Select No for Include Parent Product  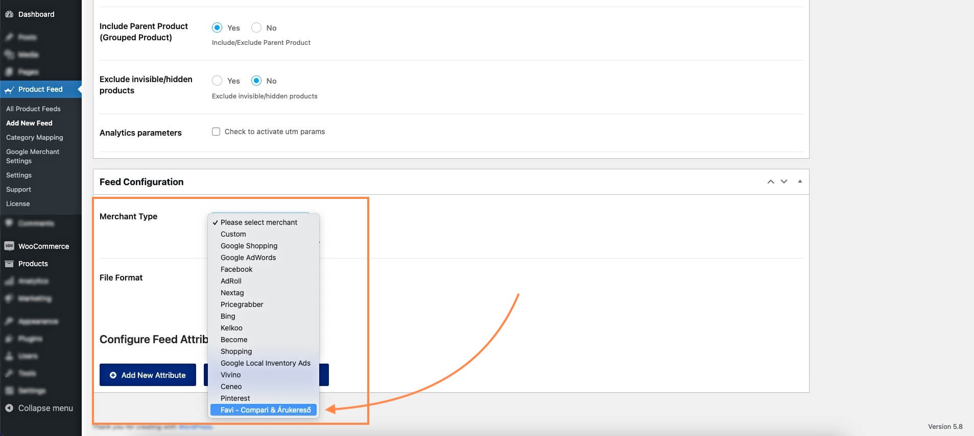point(256,28)
